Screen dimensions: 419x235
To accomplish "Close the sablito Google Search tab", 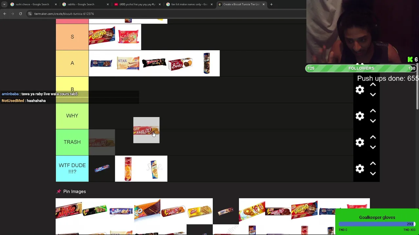I will (x=108, y=4).
